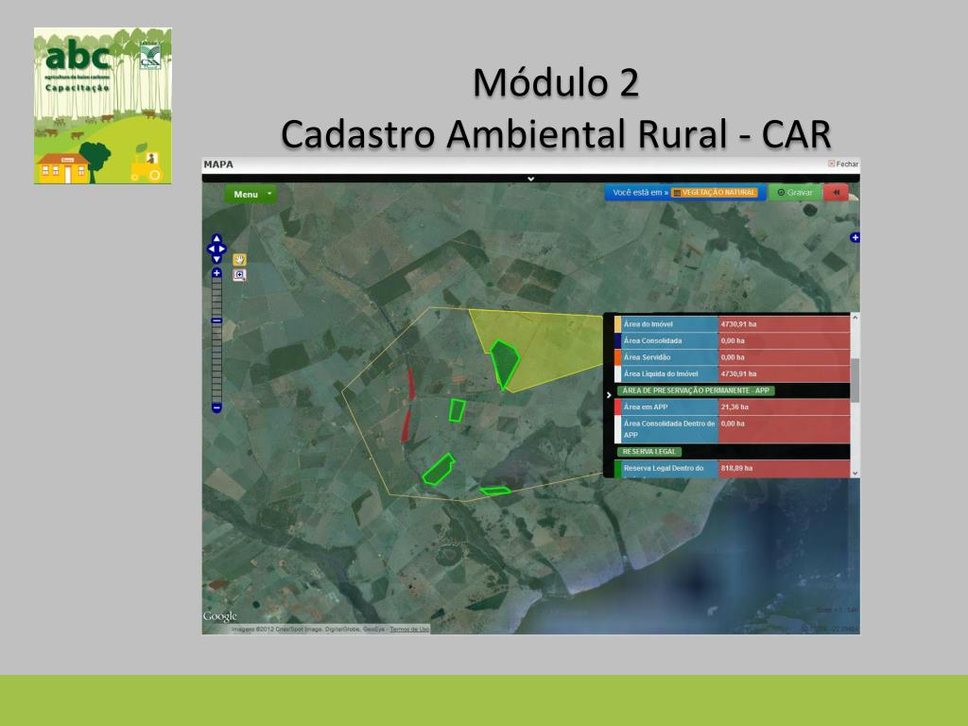Select the flat green polygon near bottom boundary
The height and width of the screenshot is (726, 968).
(x=495, y=491)
